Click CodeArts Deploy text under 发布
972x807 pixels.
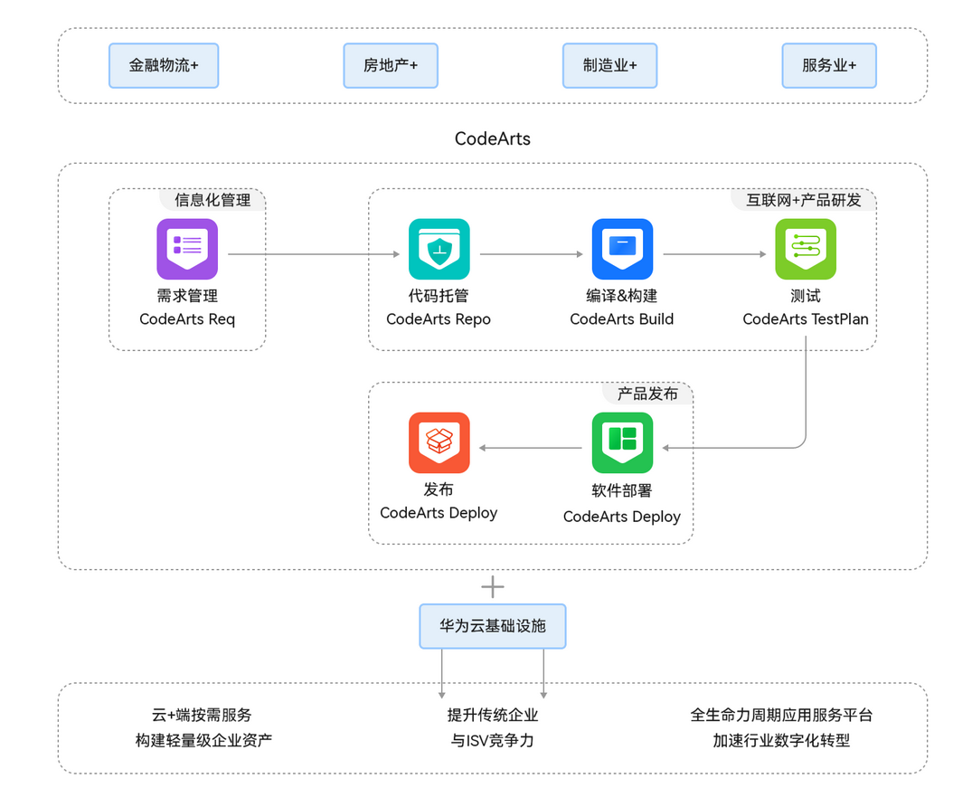tap(439, 513)
